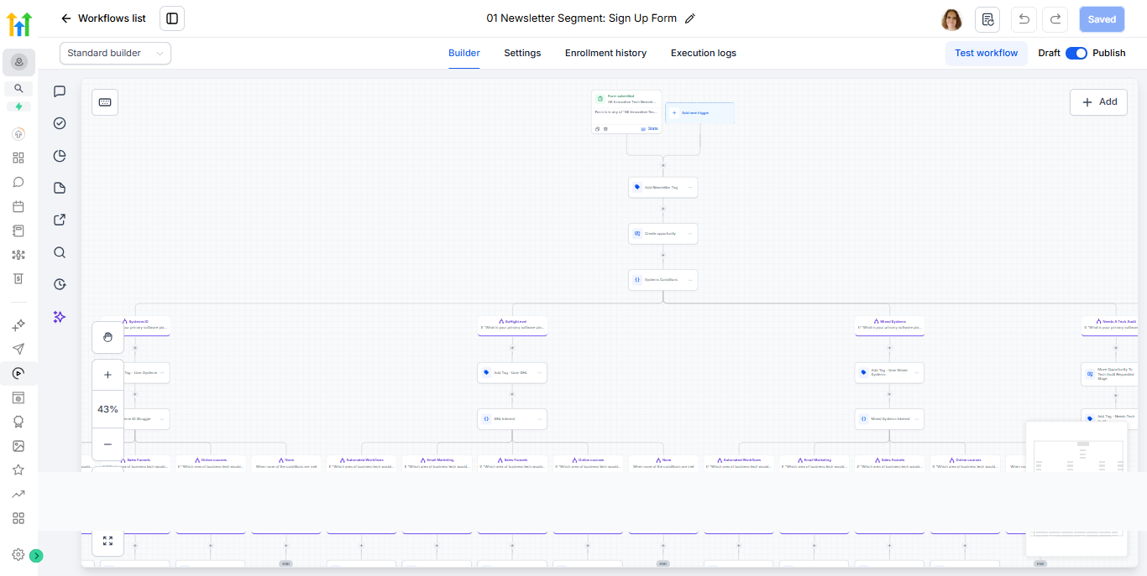Open Move Opportunity To Tech Audit action
1147x576 pixels.
[x=1110, y=374]
